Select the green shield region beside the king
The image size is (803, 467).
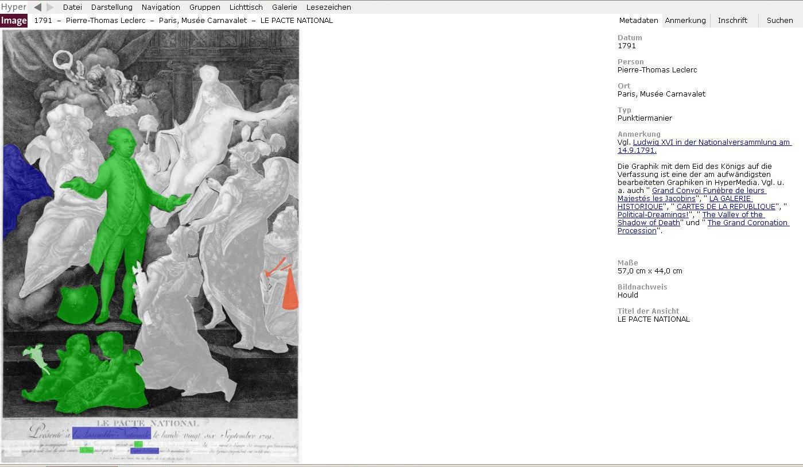click(78, 303)
